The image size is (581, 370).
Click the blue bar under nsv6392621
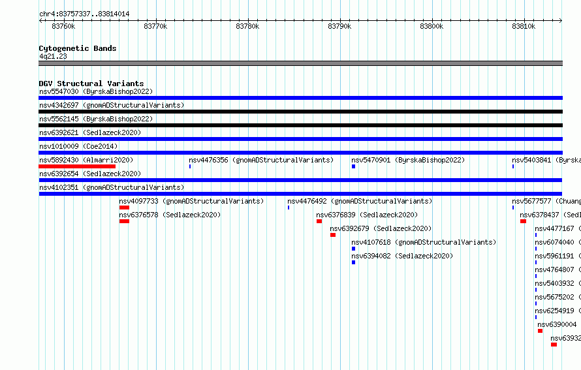coord(300,139)
